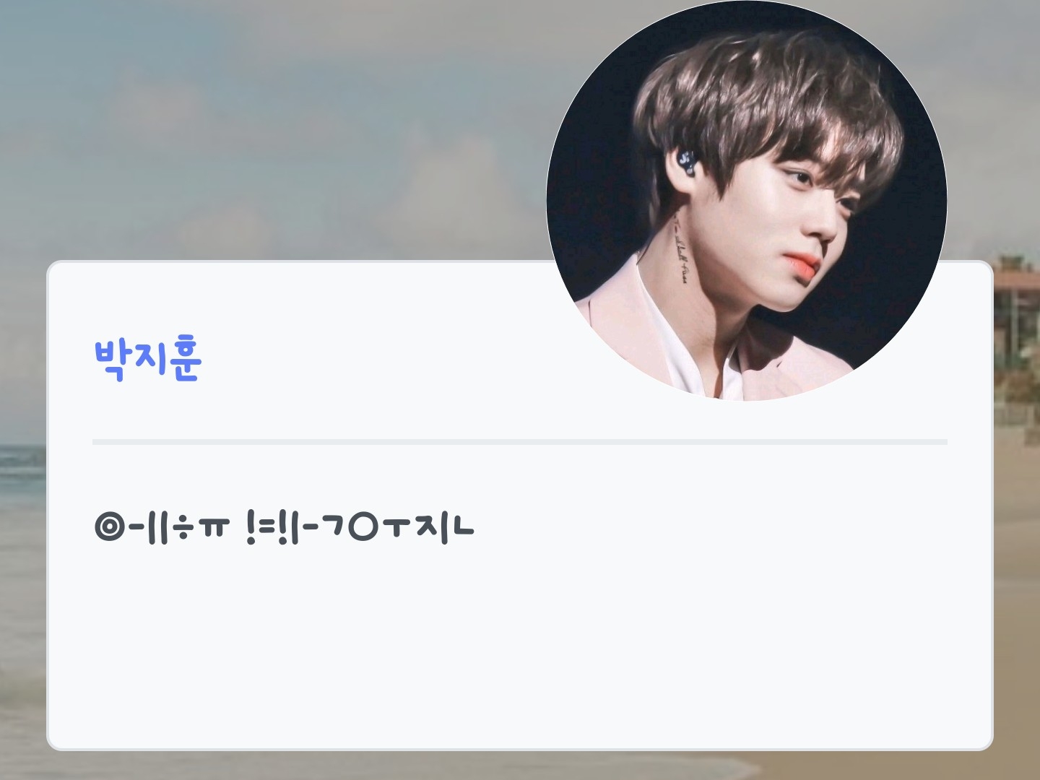Click the sandy strip below the profile card
The height and width of the screenshot is (780, 1040).
click(520, 766)
